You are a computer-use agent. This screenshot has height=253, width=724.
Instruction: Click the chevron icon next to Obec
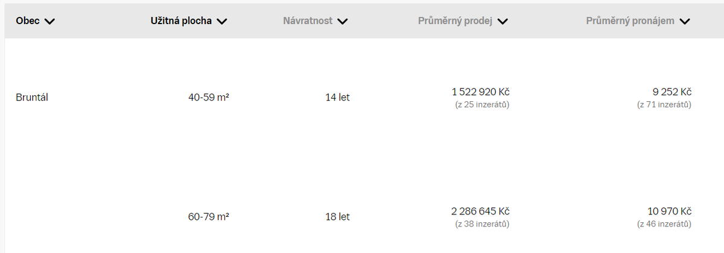pos(49,22)
